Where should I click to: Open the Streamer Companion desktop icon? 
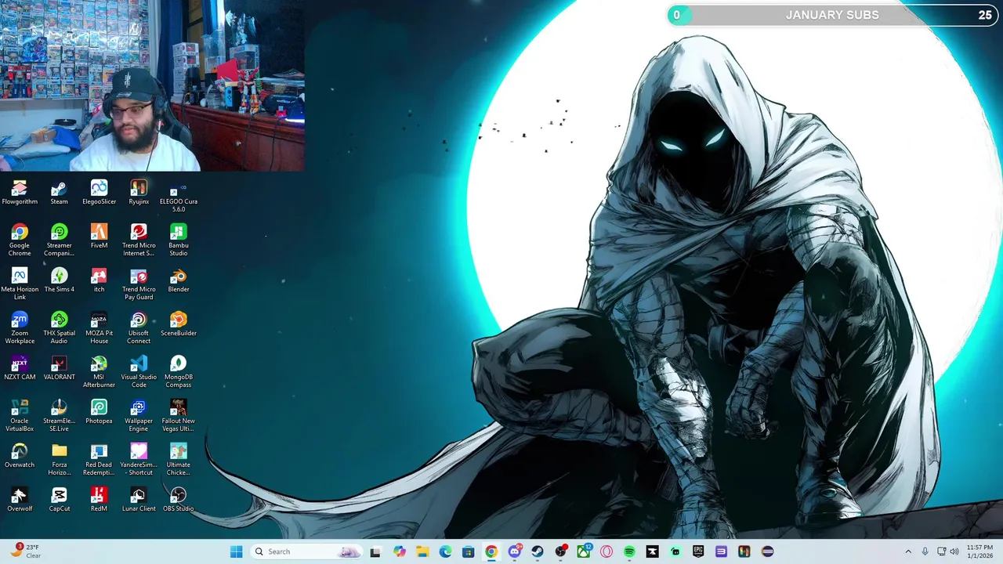(60, 240)
